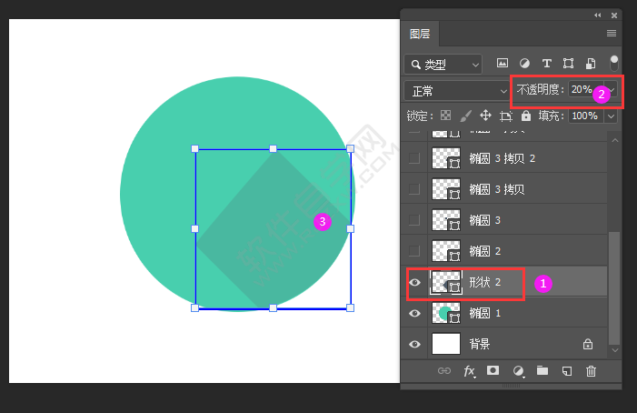Click the link layers icon

444,371
